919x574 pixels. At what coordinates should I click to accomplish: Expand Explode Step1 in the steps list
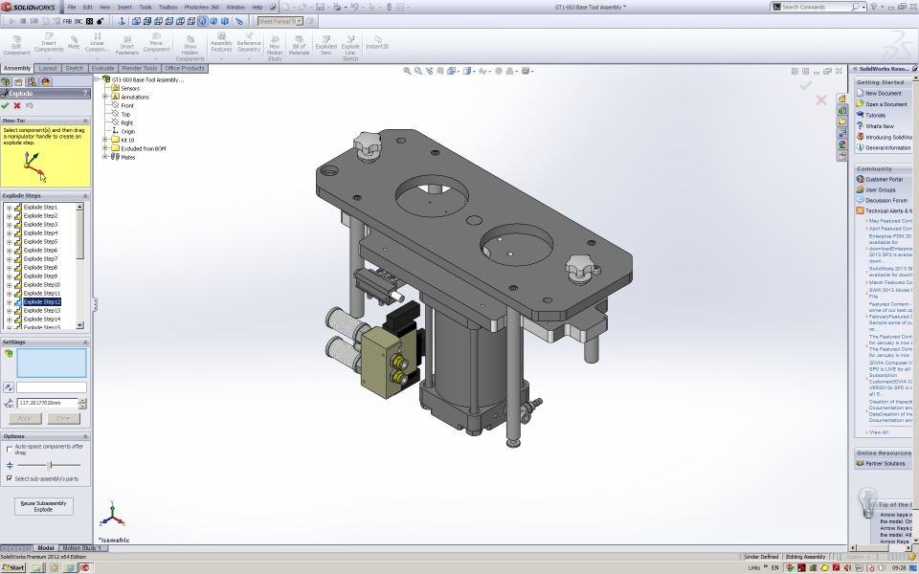tap(9, 208)
